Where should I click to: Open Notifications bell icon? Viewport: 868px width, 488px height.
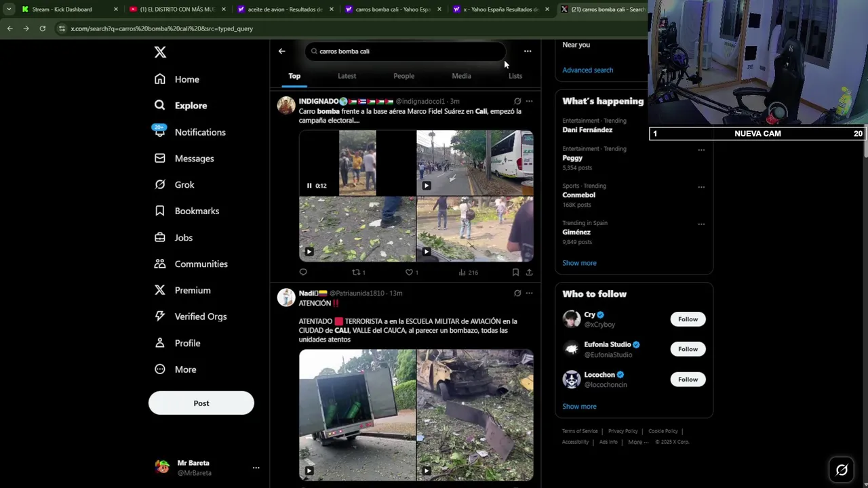pyautogui.click(x=159, y=132)
